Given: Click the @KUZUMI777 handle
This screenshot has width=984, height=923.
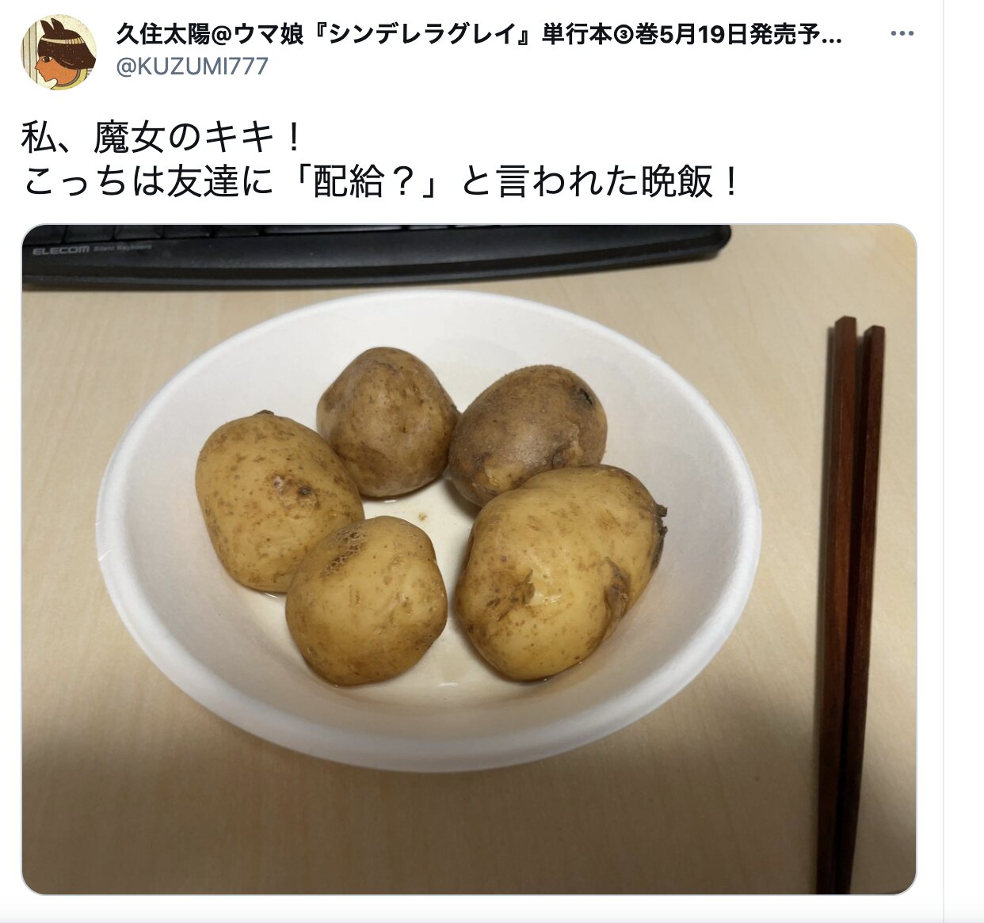Looking at the screenshot, I should point(193,66).
